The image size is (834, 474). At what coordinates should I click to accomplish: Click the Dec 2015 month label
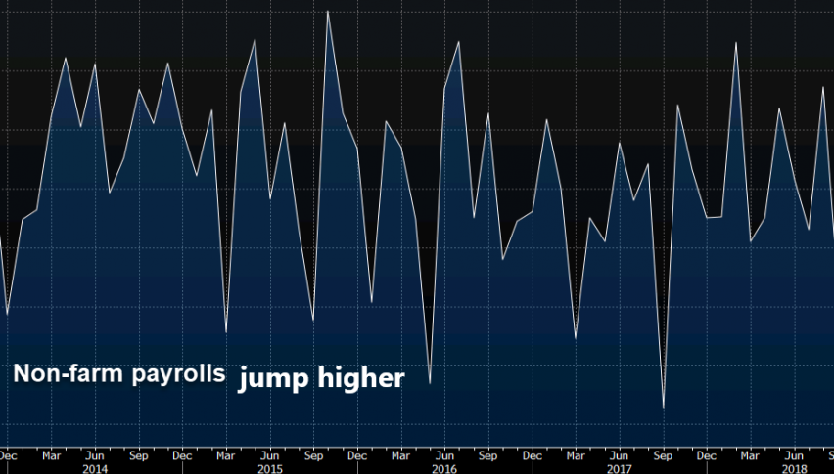tap(357, 454)
